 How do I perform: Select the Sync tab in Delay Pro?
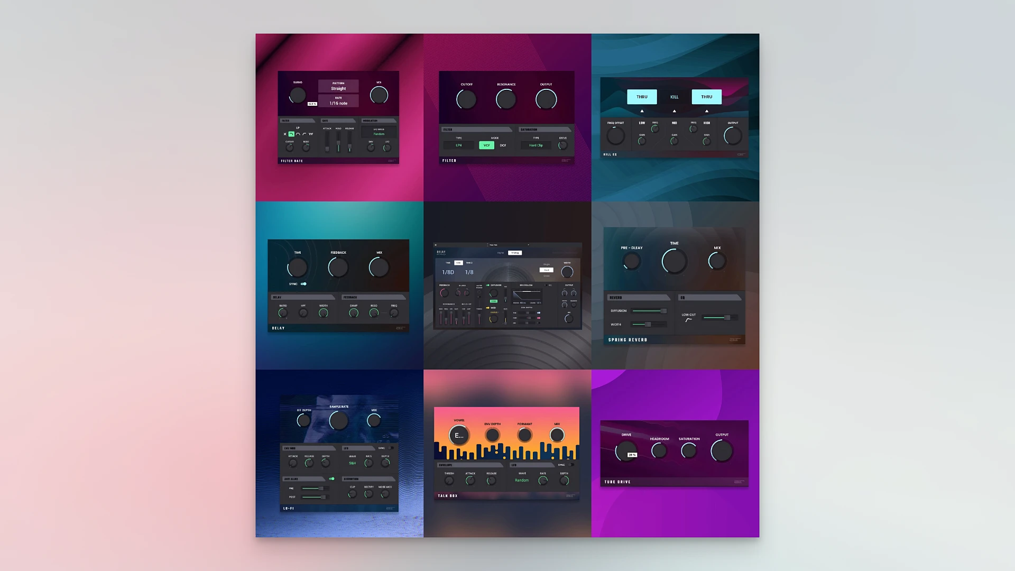click(x=458, y=263)
